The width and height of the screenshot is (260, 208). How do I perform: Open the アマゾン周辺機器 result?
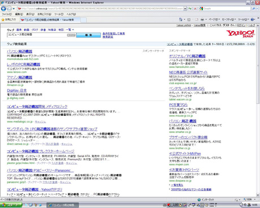coord(20,77)
